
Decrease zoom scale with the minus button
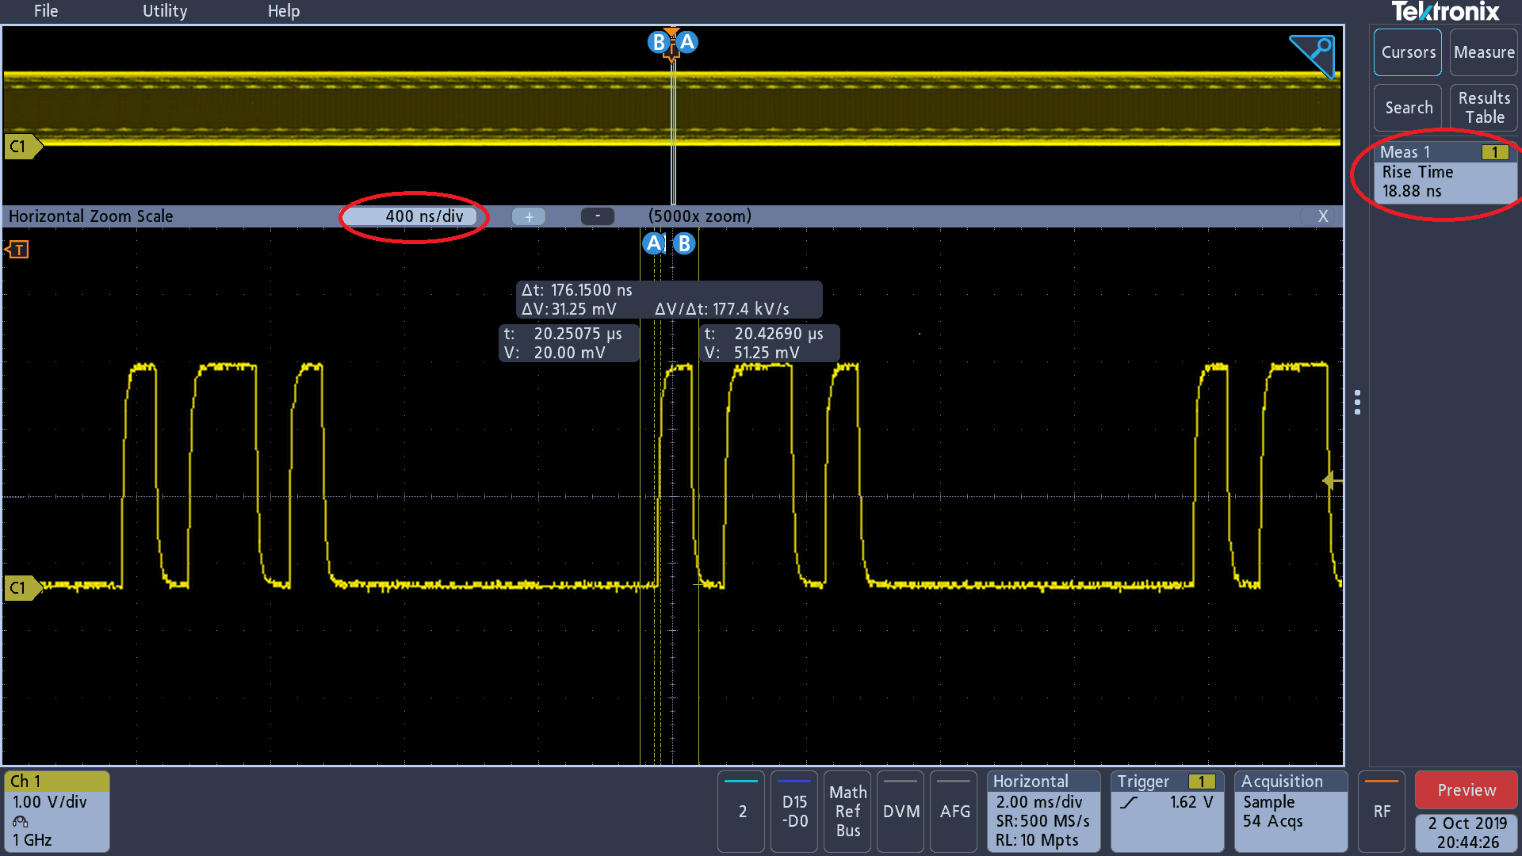[x=597, y=216]
